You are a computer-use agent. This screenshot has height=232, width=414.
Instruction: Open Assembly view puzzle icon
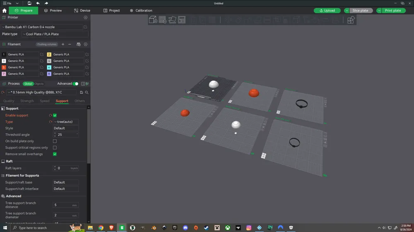351,20
